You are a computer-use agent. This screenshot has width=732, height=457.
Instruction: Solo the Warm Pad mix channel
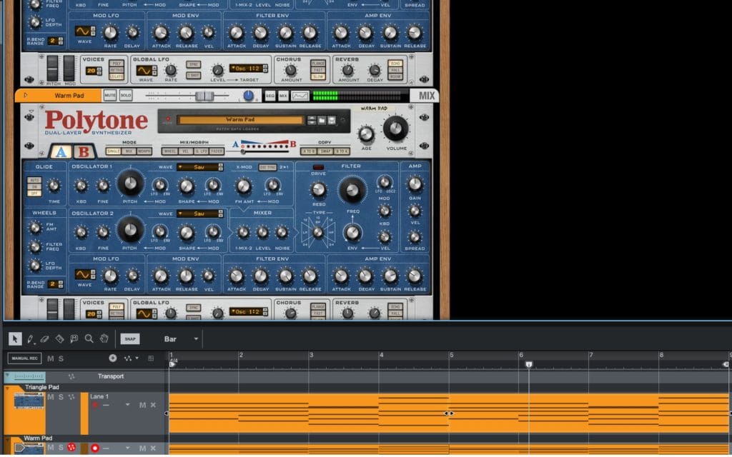tap(126, 95)
